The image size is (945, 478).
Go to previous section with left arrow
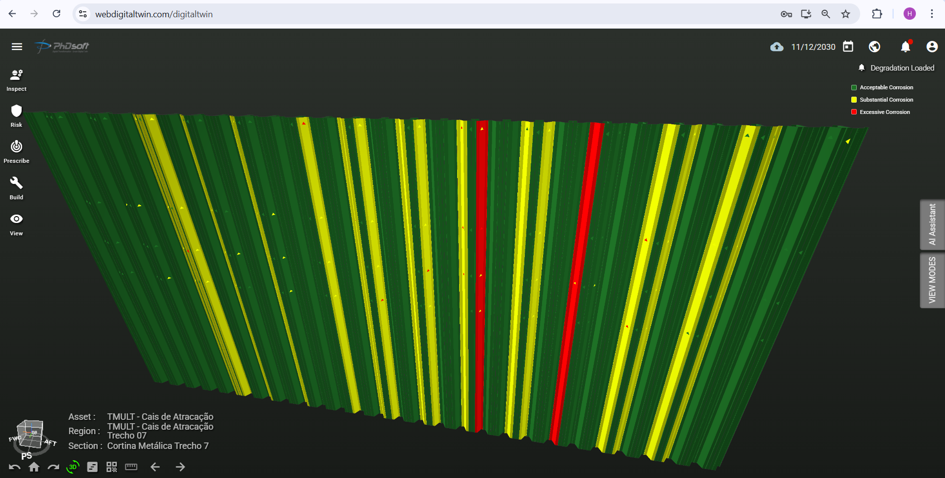pyautogui.click(x=155, y=467)
